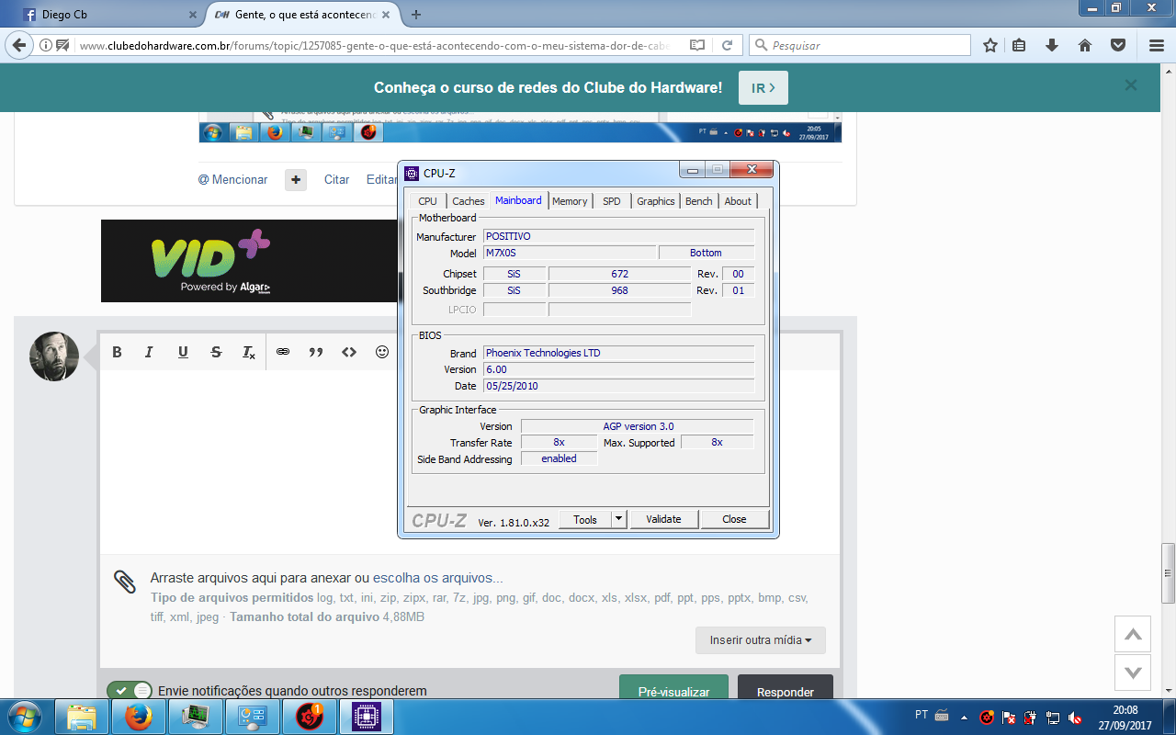Open a new Firefox tab
Viewport: 1176px width, 735px height.
(x=416, y=15)
